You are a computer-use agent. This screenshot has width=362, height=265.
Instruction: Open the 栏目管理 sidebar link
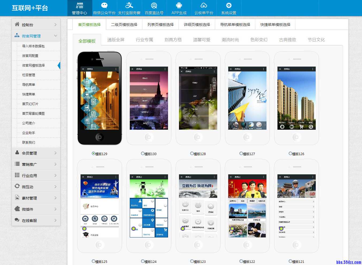(x=29, y=75)
